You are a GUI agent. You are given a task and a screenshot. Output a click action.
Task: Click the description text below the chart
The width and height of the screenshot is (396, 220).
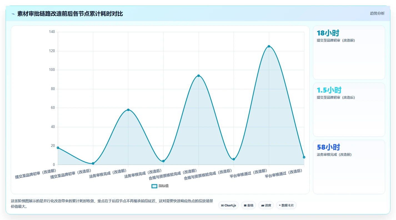[112, 204]
